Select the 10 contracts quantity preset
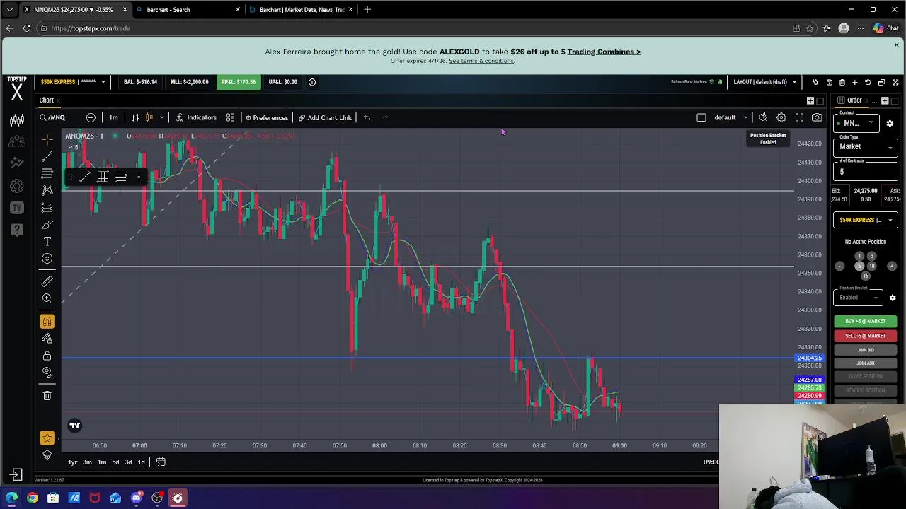Screen dimensions: 906x509 (x=872, y=266)
